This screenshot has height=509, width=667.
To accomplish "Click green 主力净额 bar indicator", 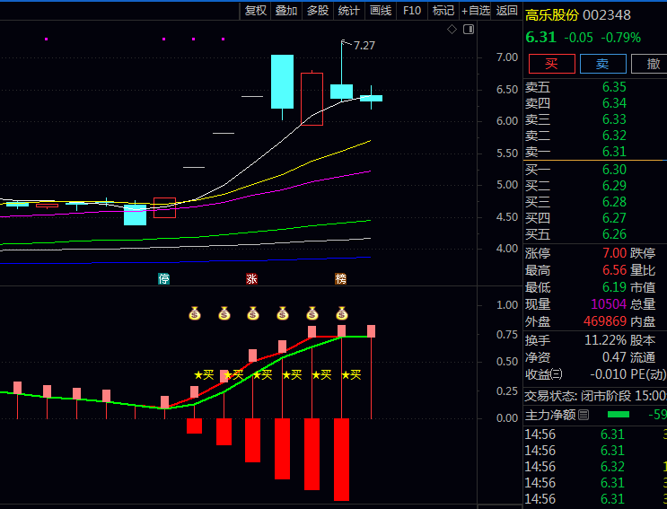I will click(619, 415).
